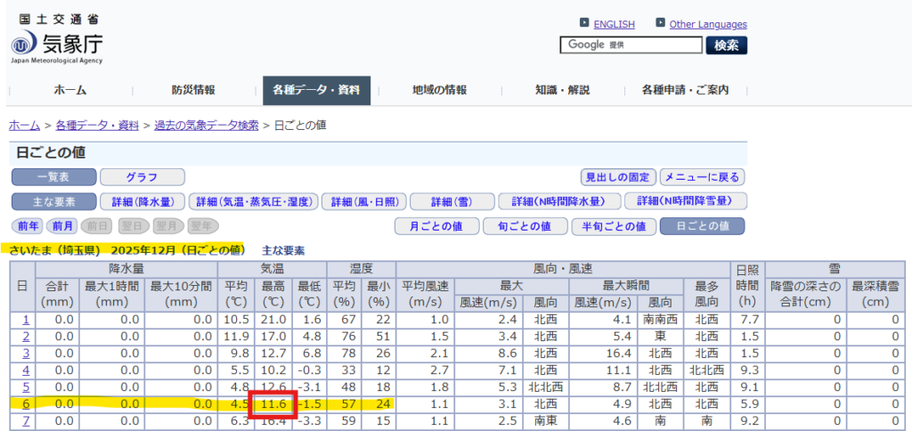Open the ENGLISH version link
Screen dimensions: 912x431
click(x=614, y=24)
